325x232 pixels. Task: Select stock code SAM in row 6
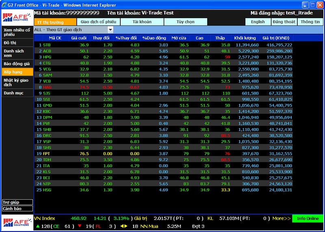pos(48,75)
